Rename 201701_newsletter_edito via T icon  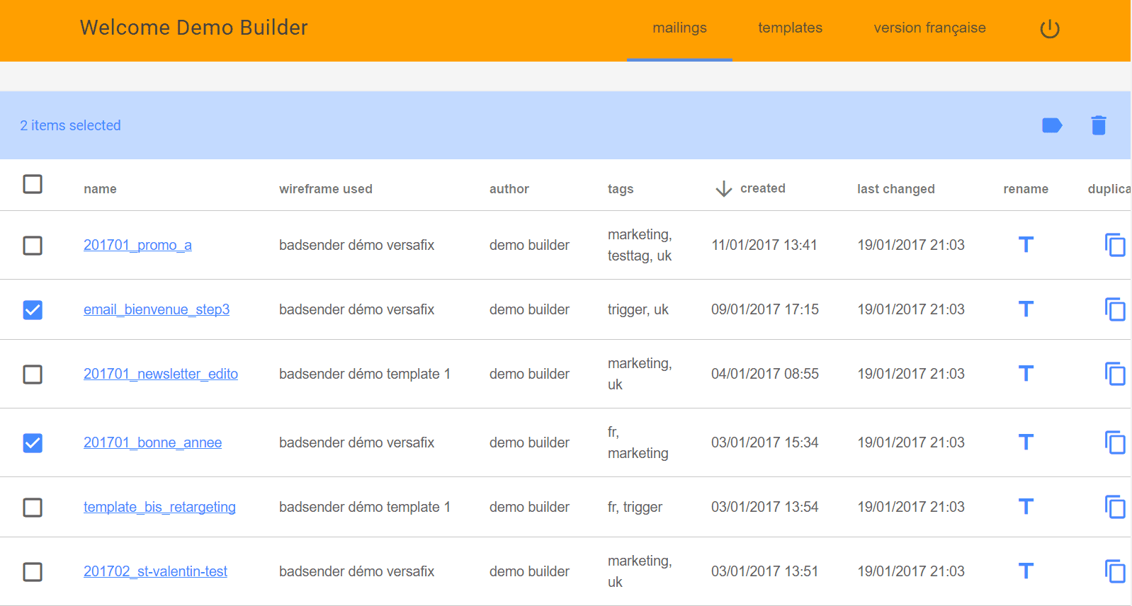coord(1026,374)
